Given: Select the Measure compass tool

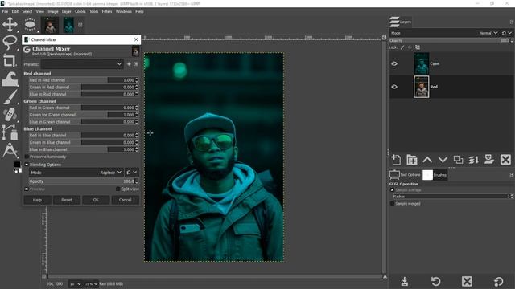Looking at the screenshot, I should click(10, 150).
